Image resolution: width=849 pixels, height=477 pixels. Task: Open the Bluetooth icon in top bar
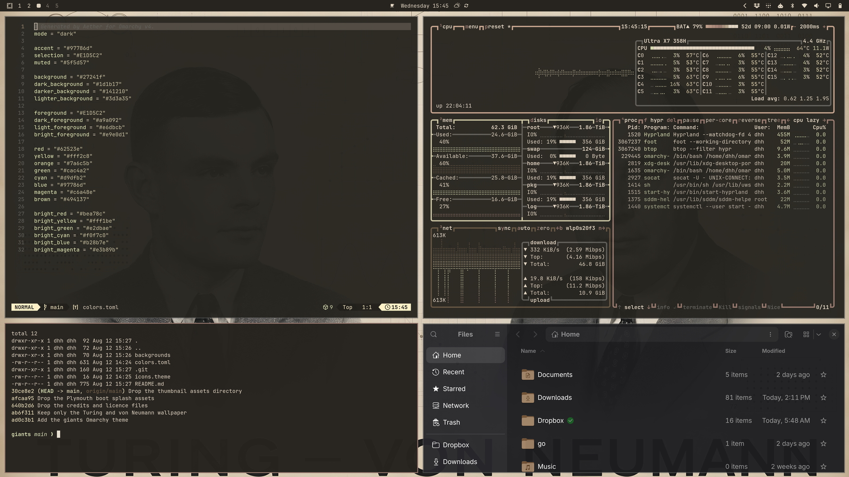tap(792, 6)
